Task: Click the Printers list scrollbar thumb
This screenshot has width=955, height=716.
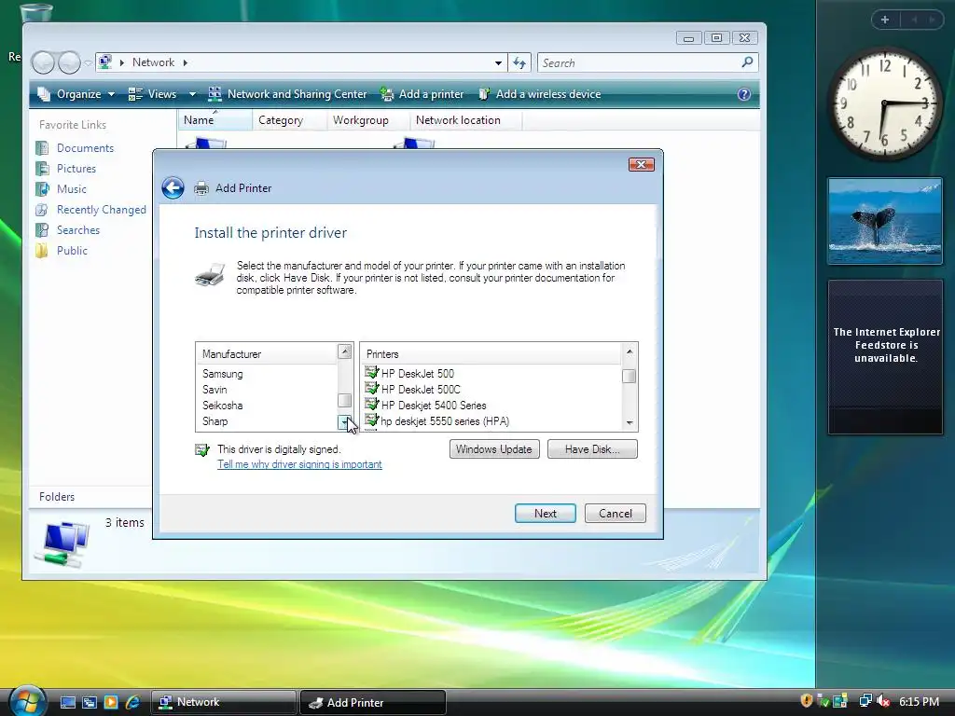Action: point(630,377)
